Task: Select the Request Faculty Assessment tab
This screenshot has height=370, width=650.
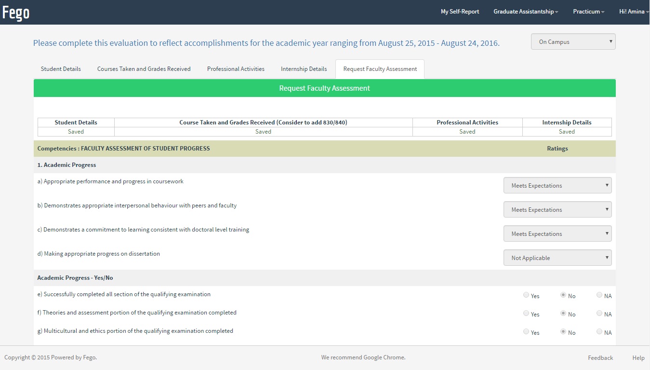Action: [380, 69]
